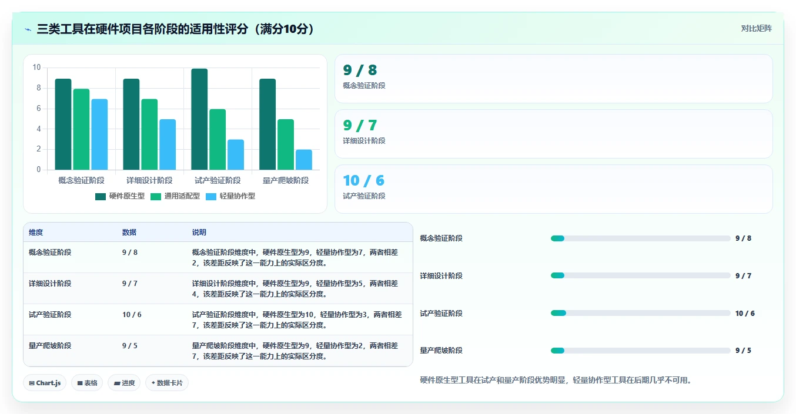Click the 10 / 6 value in the table
This screenshot has width=796, height=414.
pos(132,315)
